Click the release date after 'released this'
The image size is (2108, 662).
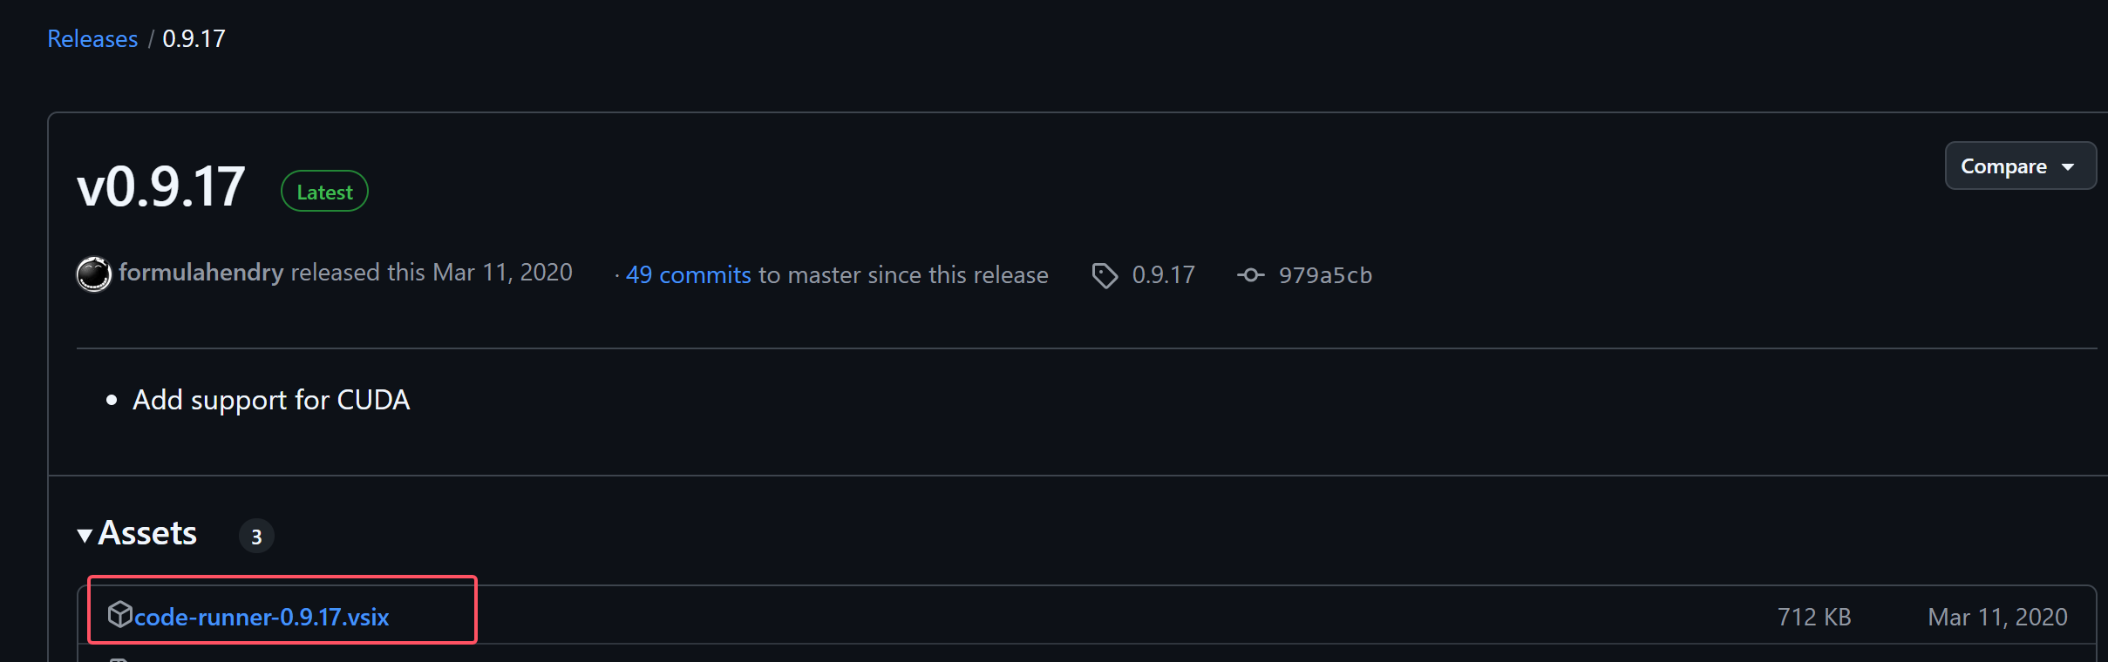point(503,273)
